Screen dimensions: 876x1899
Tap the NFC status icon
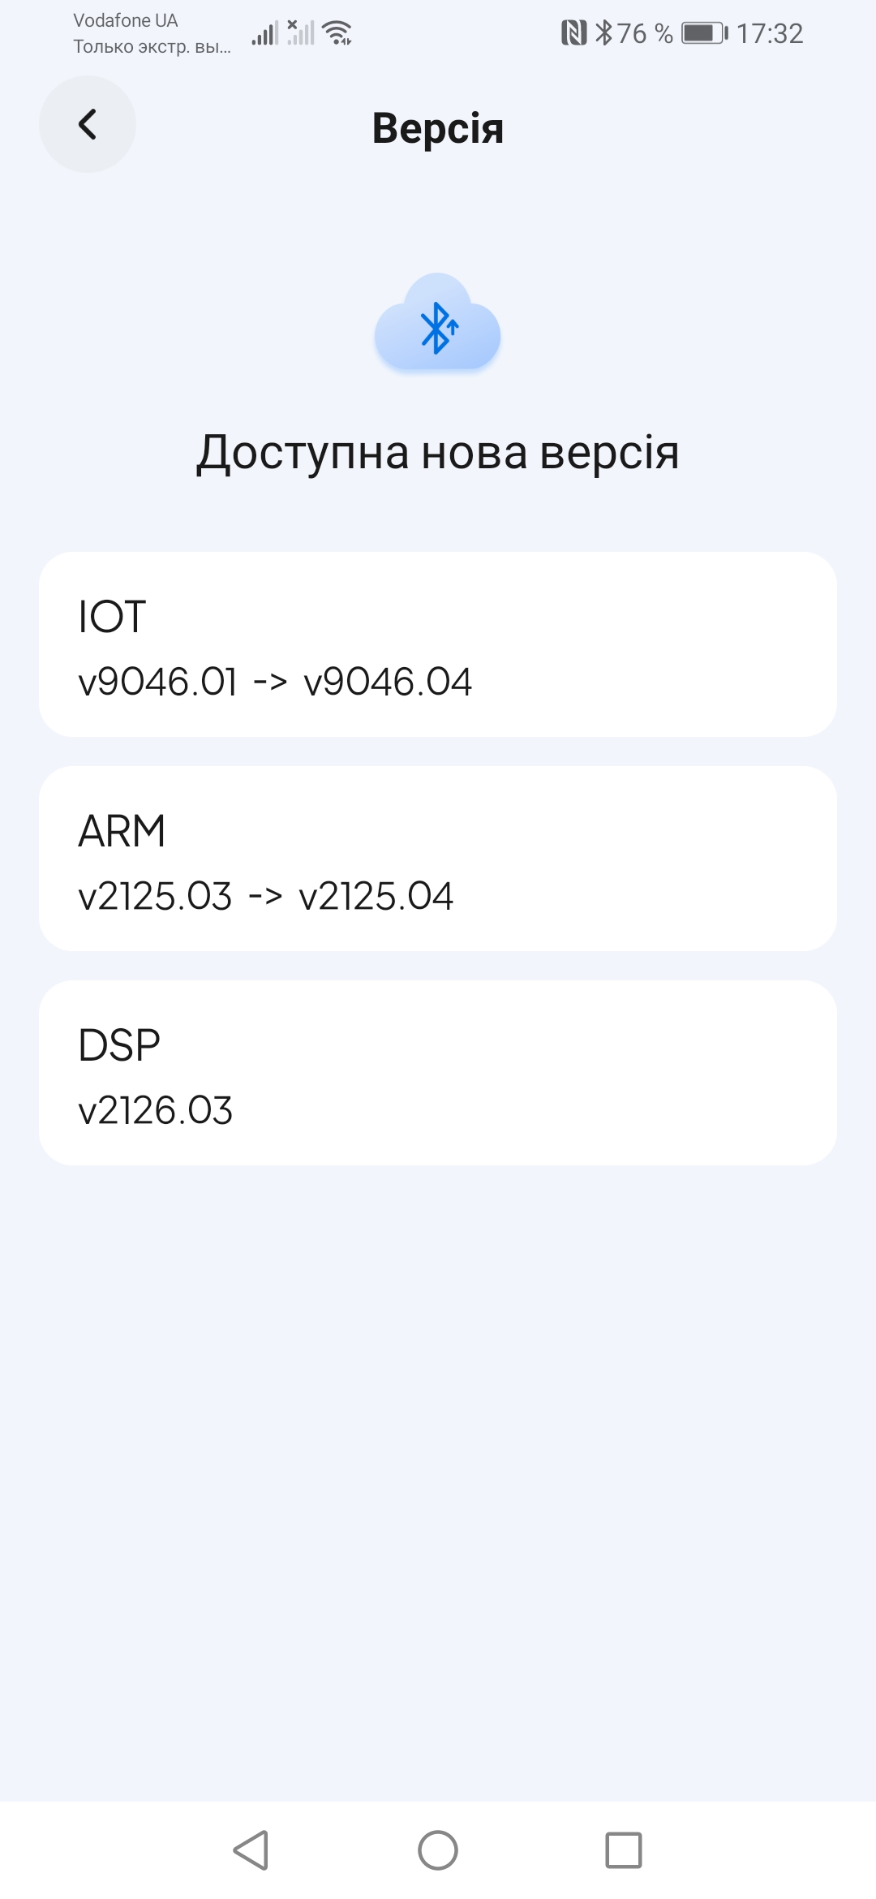573,33
